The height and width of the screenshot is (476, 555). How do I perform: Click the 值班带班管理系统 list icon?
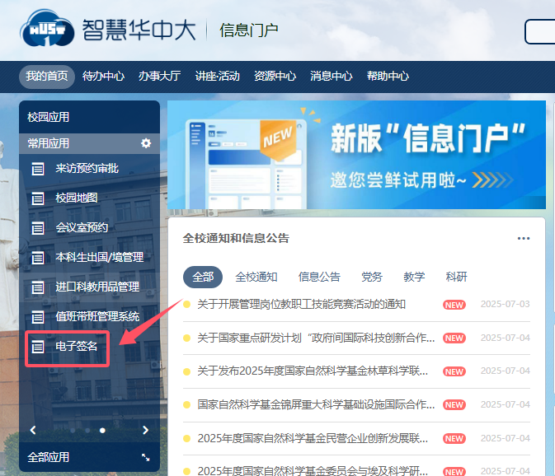click(x=37, y=317)
